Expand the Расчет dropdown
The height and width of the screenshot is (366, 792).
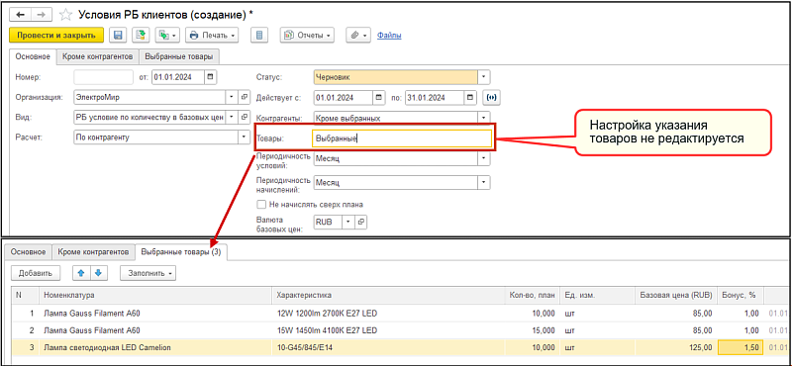coord(244,137)
